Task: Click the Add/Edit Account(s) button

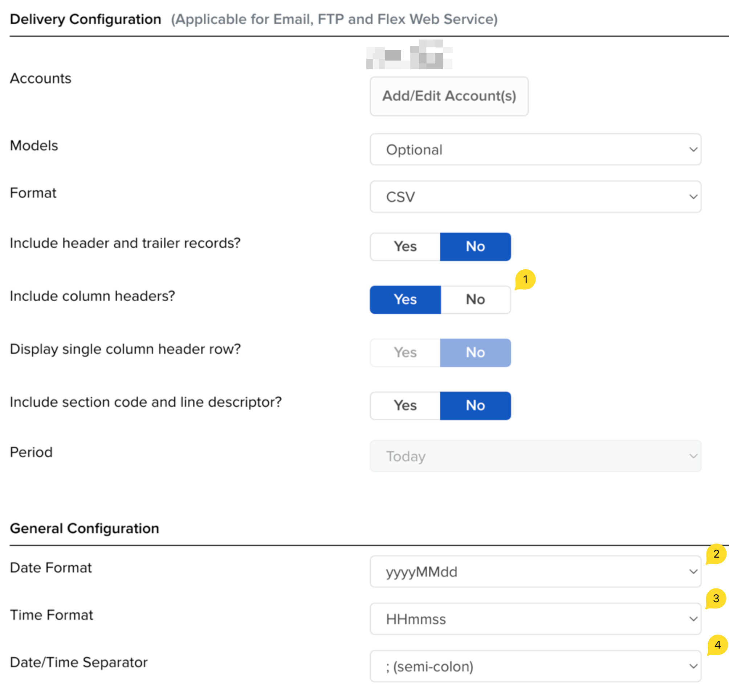Action: [x=449, y=96]
